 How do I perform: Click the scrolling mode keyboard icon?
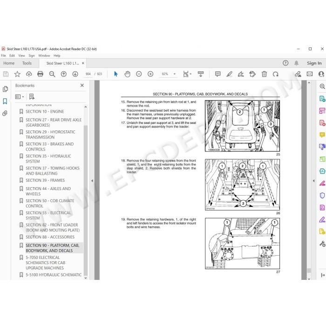(x=201, y=74)
